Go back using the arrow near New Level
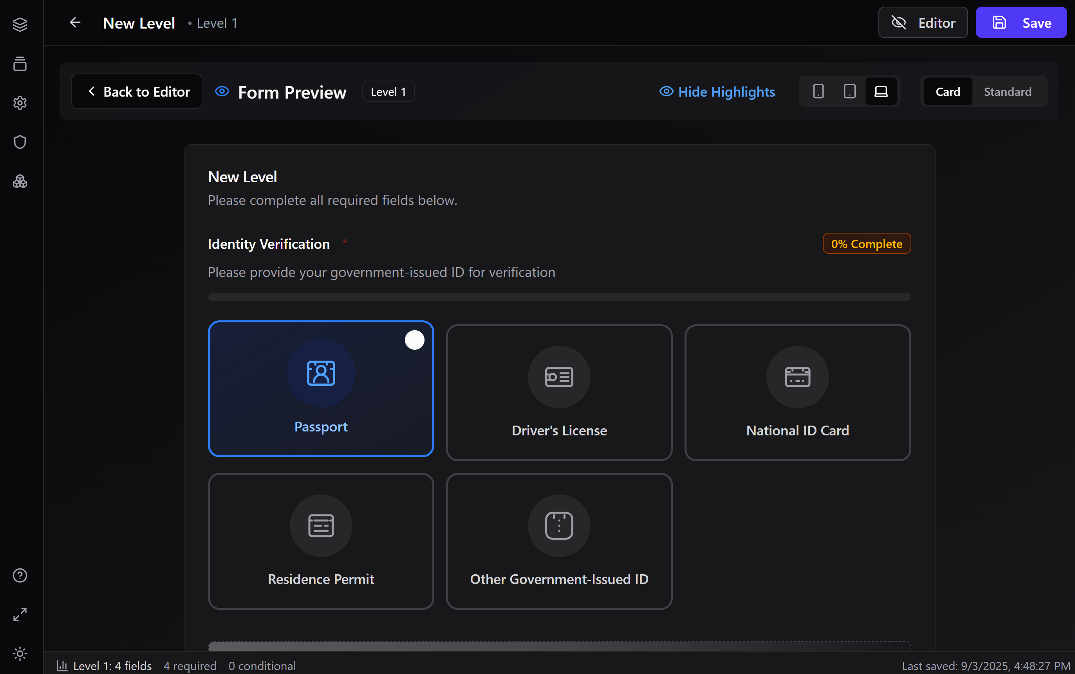Screen dimensions: 1075x674 (74, 22)
